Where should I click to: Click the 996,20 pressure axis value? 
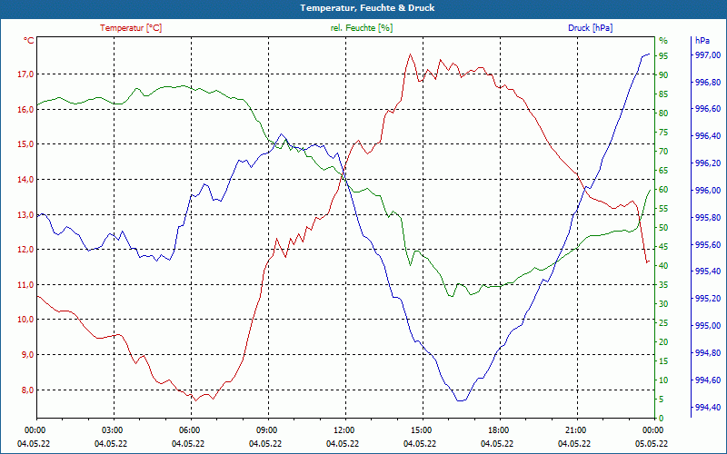click(x=708, y=163)
